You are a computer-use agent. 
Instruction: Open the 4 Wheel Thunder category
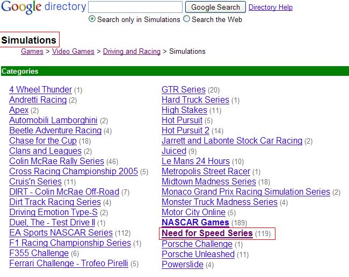click(40, 90)
